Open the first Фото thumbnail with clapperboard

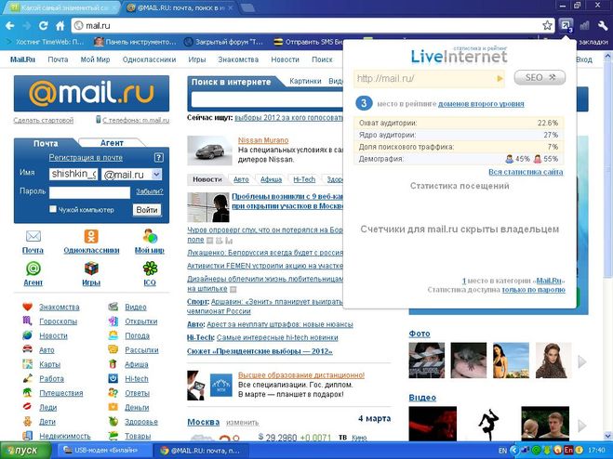pos(427,361)
